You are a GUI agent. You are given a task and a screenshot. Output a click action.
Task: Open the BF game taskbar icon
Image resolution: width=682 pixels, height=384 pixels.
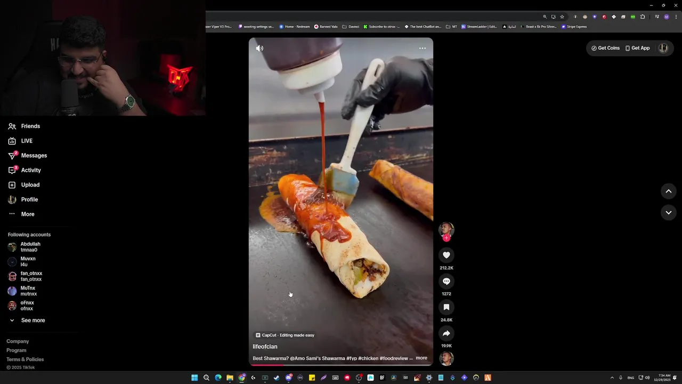point(382,378)
